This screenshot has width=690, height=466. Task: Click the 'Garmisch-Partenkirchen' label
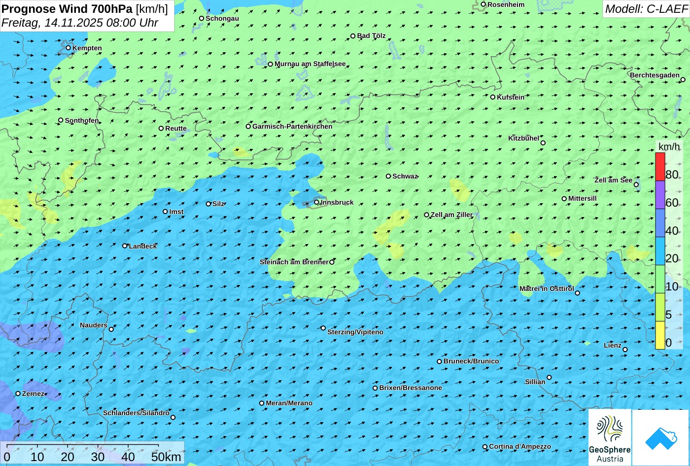292,126
